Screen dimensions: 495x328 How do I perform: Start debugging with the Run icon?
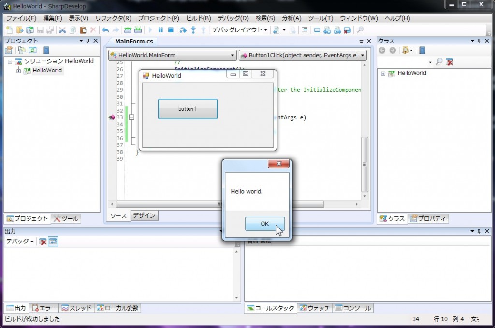pos(151,30)
